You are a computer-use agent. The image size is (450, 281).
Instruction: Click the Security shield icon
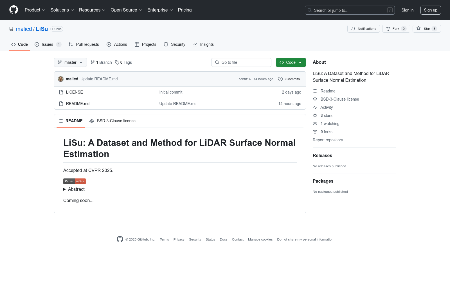coord(166,44)
